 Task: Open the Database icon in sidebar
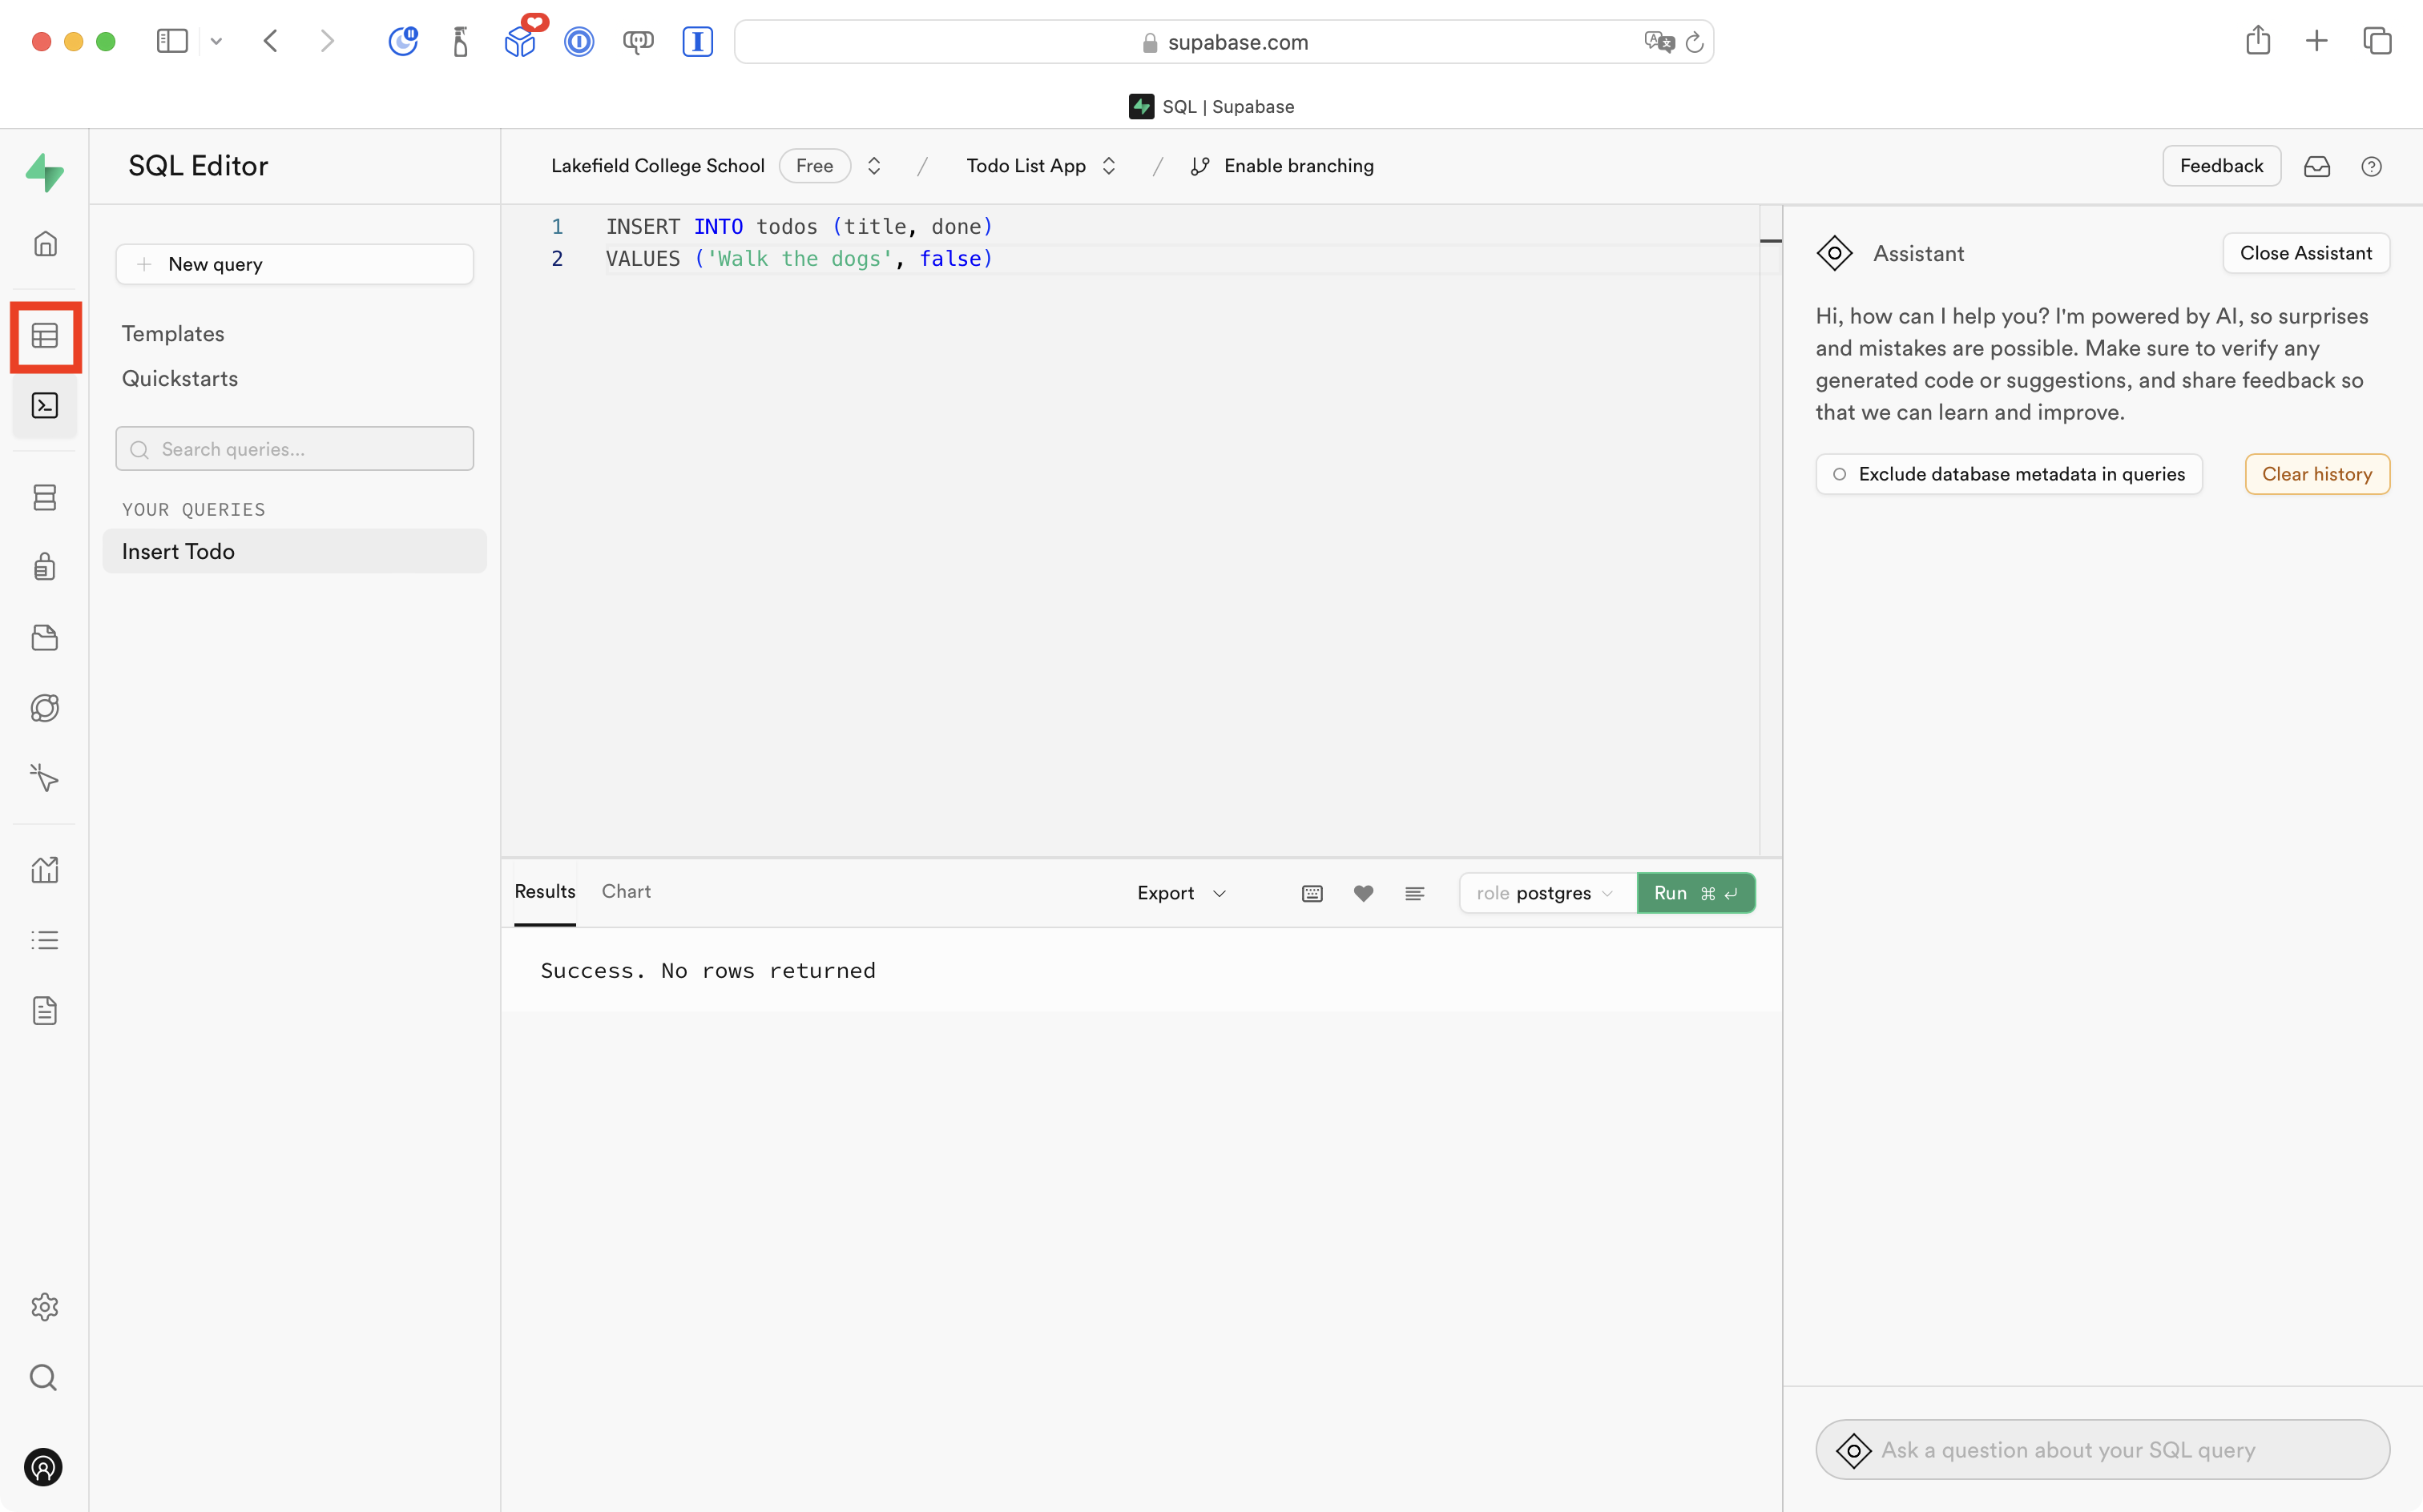click(45, 497)
